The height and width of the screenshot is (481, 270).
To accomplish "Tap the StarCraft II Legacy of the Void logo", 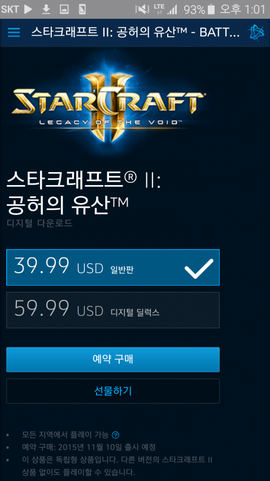I will [109, 104].
